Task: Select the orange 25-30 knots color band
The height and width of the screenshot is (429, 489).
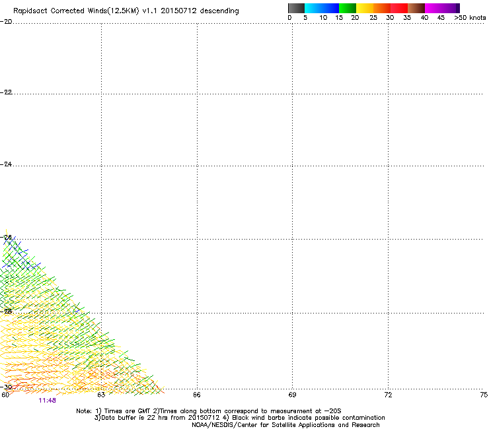Action: click(382, 8)
